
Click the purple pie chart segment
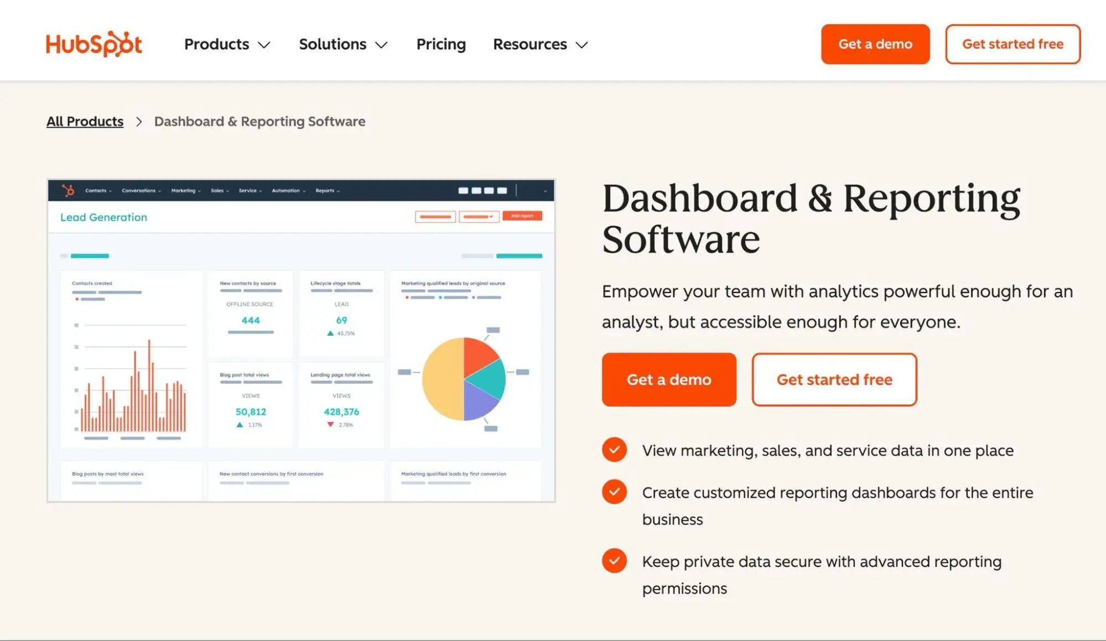(479, 400)
